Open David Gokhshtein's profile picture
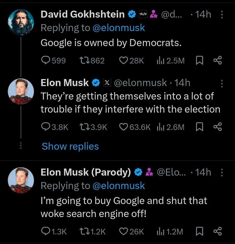The width and height of the screenshot is (235, 244). click(x=21, y=22)
